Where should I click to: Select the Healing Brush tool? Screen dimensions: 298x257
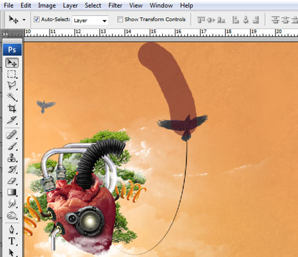[11, 134]
